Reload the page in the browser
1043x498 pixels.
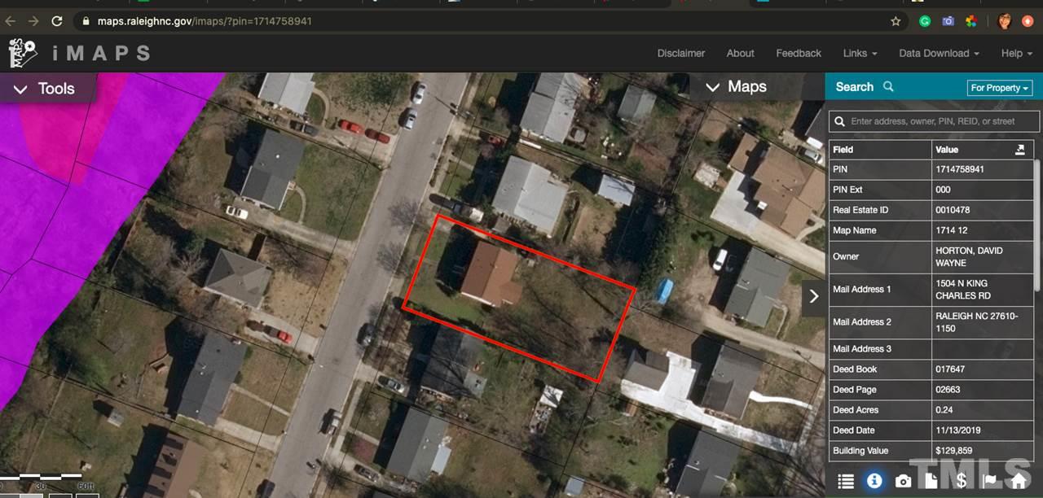click(56, 21)
